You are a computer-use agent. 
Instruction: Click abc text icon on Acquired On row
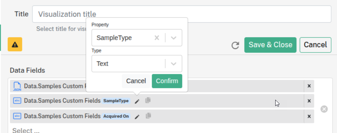tap(17, 116)
